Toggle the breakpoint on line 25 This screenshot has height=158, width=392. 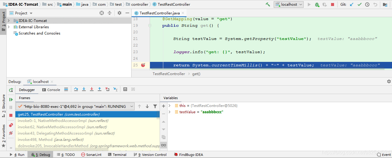click(x=143, y=65)
